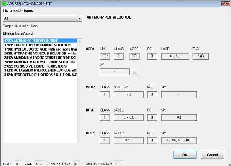Click the DOT PG field showing II
Viewport: 231px width, 166px height.
click(x=152, y=141)
